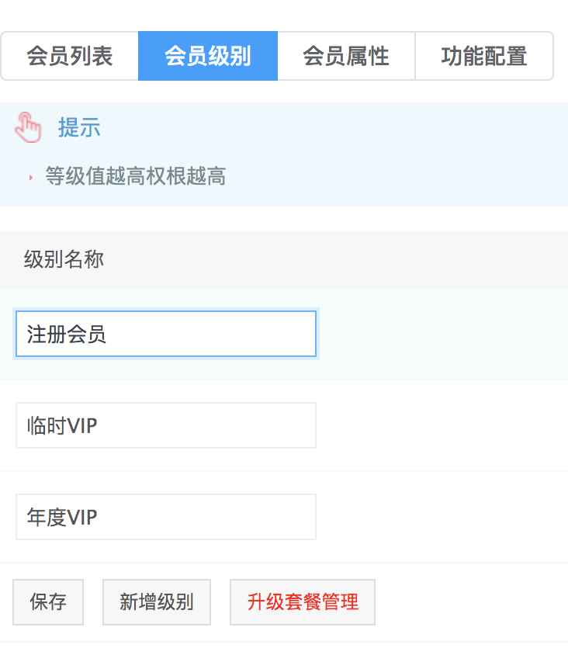Open 升级套餐管理 in red text
This screenshot has height=655, width=568.
click(x=303, y=602)
